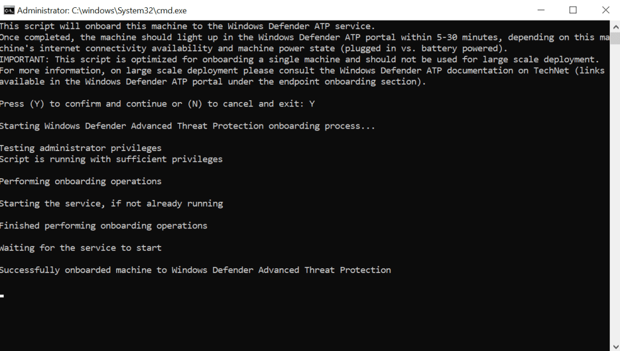Click the "Successfully onboarded machine" message line

[x=196, y=270]
